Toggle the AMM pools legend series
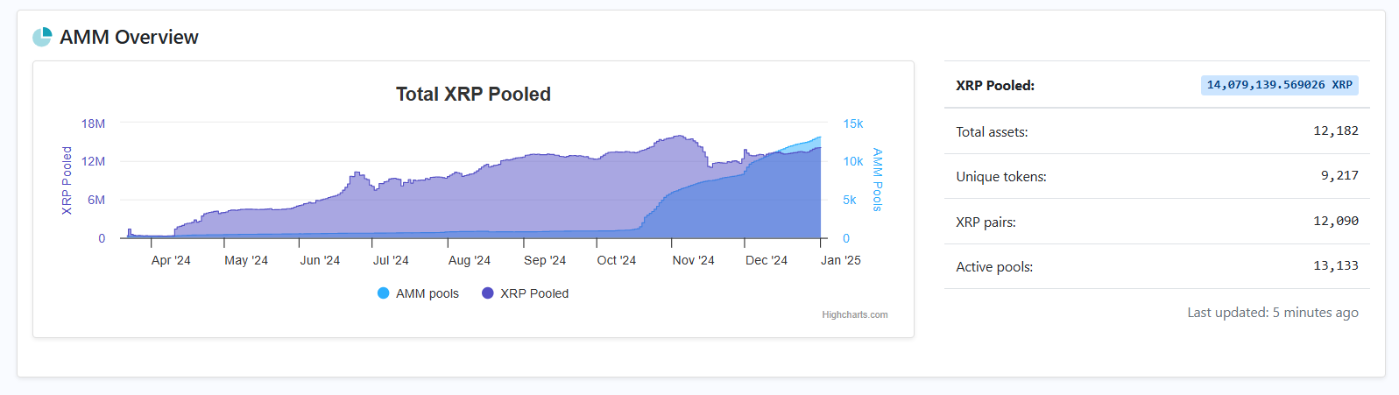 point(427,293)
